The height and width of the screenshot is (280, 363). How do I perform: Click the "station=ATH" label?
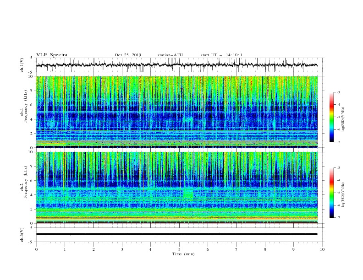pyautogui.click(x=170, y=55)
